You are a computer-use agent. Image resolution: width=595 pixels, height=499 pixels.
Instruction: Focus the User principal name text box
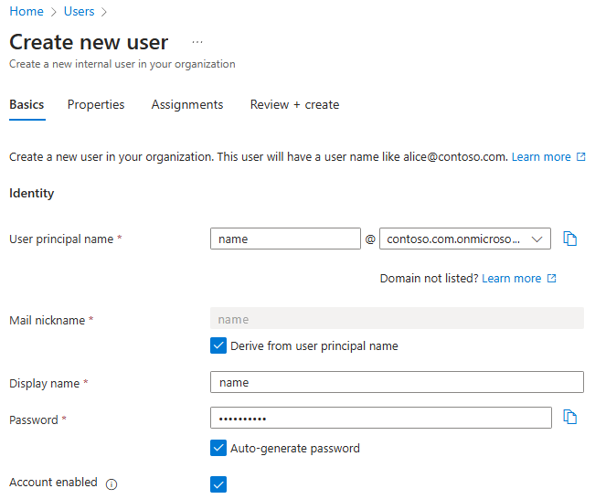tap(285, 239)
